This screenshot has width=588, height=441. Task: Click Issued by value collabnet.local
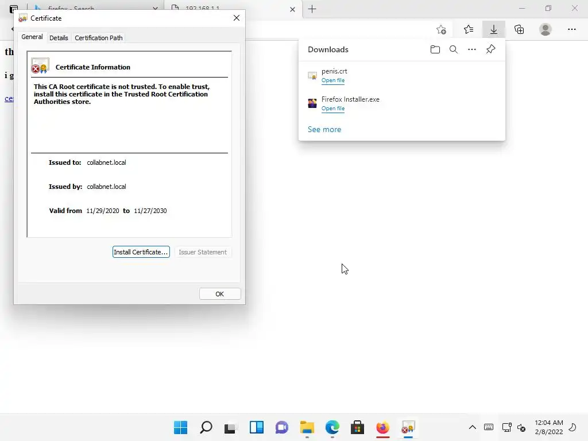106,187
